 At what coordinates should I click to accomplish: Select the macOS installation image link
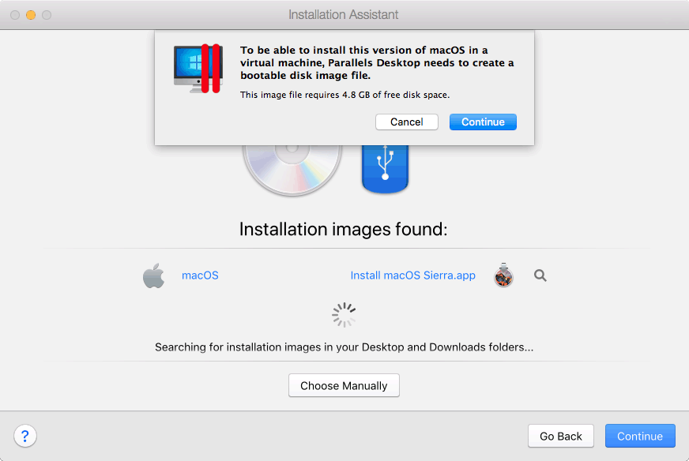[x=200, y=275]
